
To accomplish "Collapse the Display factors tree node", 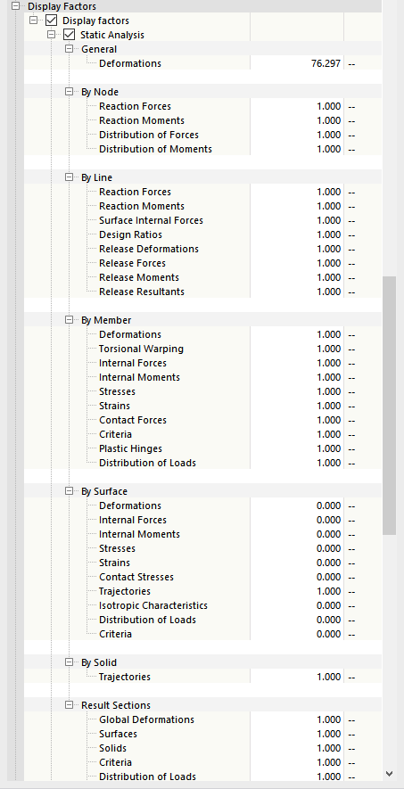I will (34, 21).
